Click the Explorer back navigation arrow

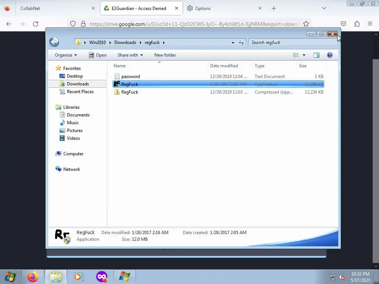[54, 42]
